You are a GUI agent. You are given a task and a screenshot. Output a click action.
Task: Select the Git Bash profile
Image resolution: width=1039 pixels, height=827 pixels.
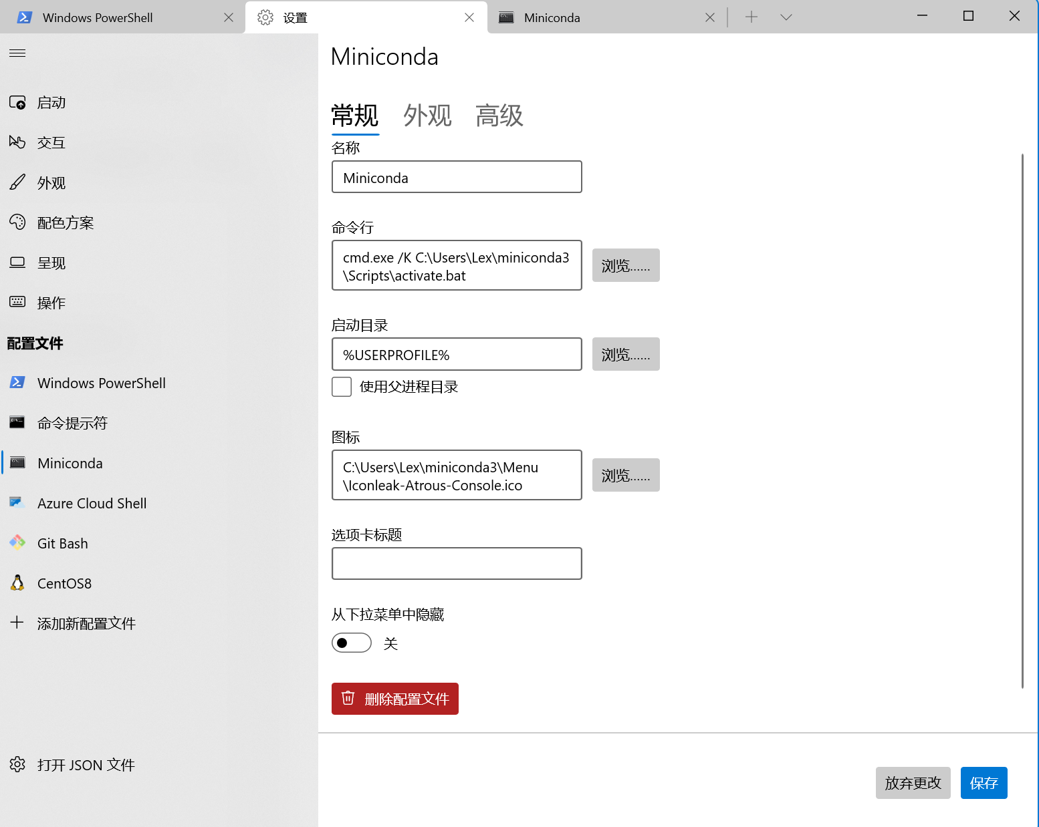point(62,543)
